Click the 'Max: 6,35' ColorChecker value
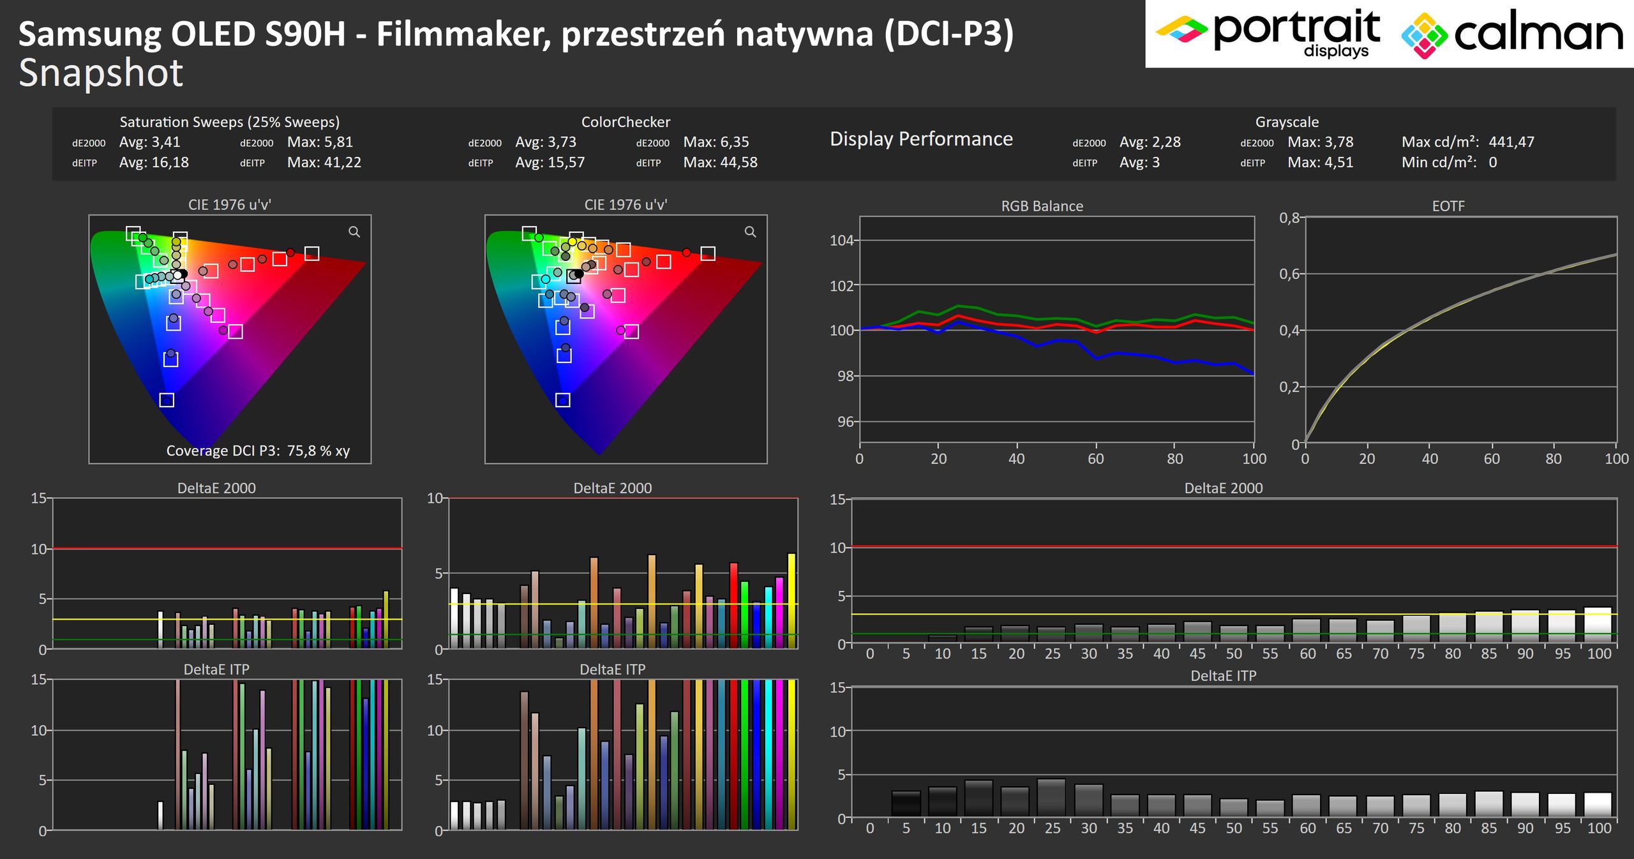 pyautogui.click(x=716, y=142)
